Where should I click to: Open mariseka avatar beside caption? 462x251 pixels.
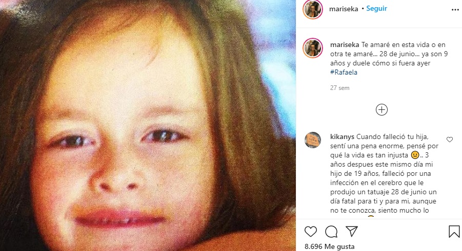(313, 48)
